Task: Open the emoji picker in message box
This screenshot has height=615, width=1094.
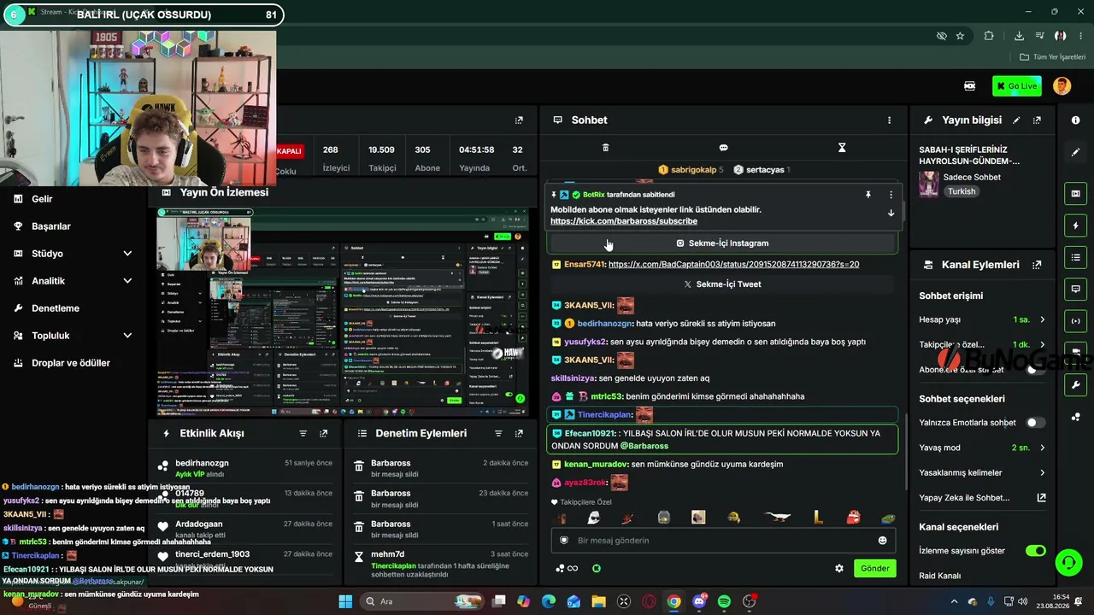Action: (882, 540)
